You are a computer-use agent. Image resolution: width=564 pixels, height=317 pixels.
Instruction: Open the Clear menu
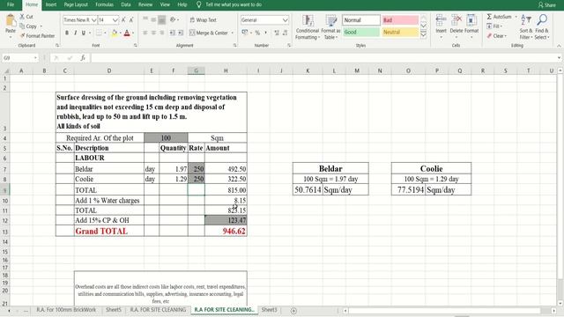[x=496, y=36]
